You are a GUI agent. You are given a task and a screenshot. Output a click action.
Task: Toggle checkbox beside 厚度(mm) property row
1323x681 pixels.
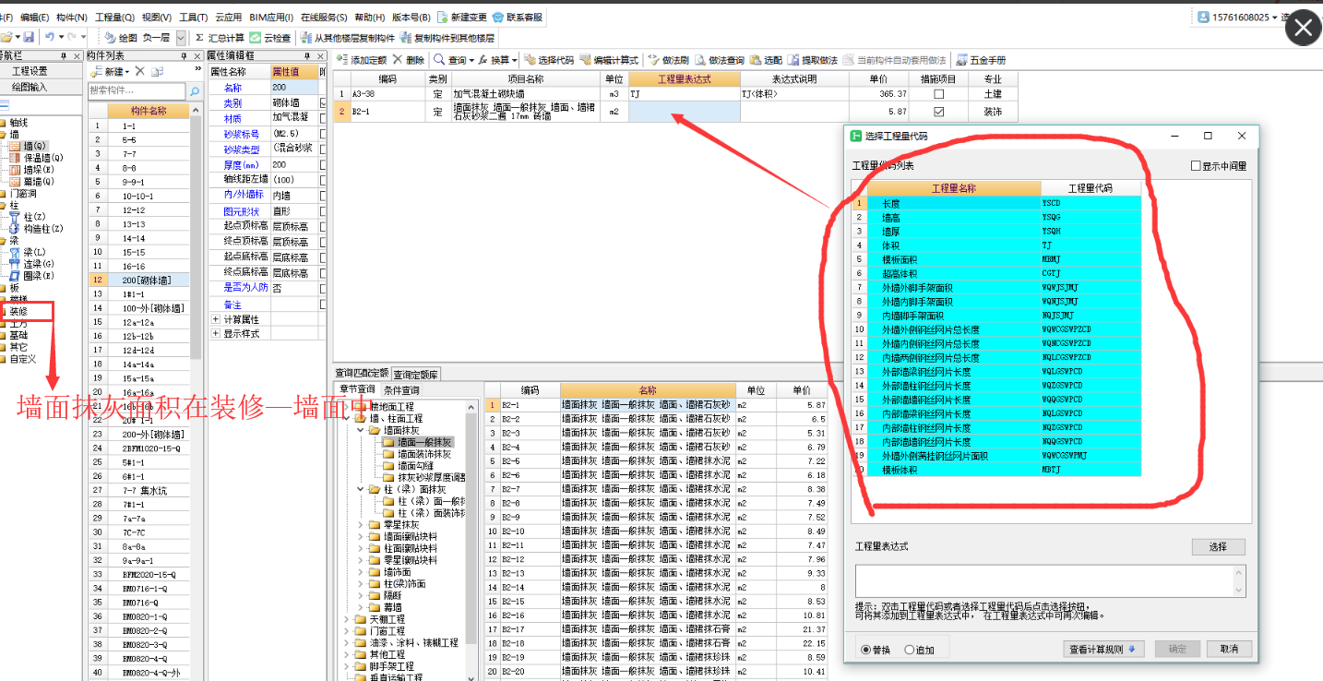323,164
